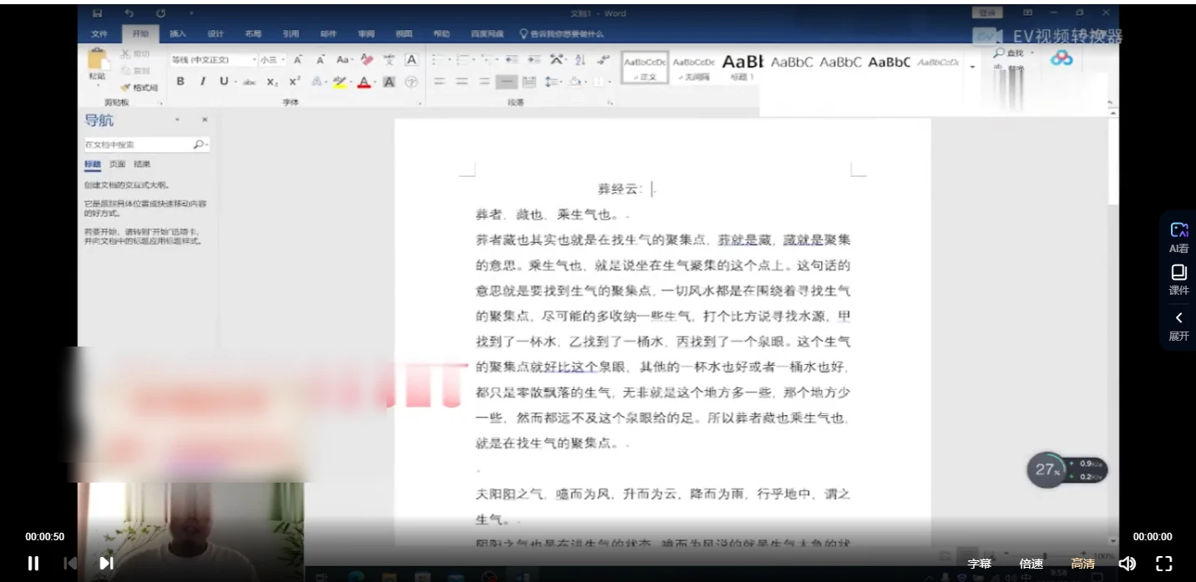Open the 课件 courseware panel
Image resolution: width=1196 pixels, height=582 pixels.
pos(1178,280)
